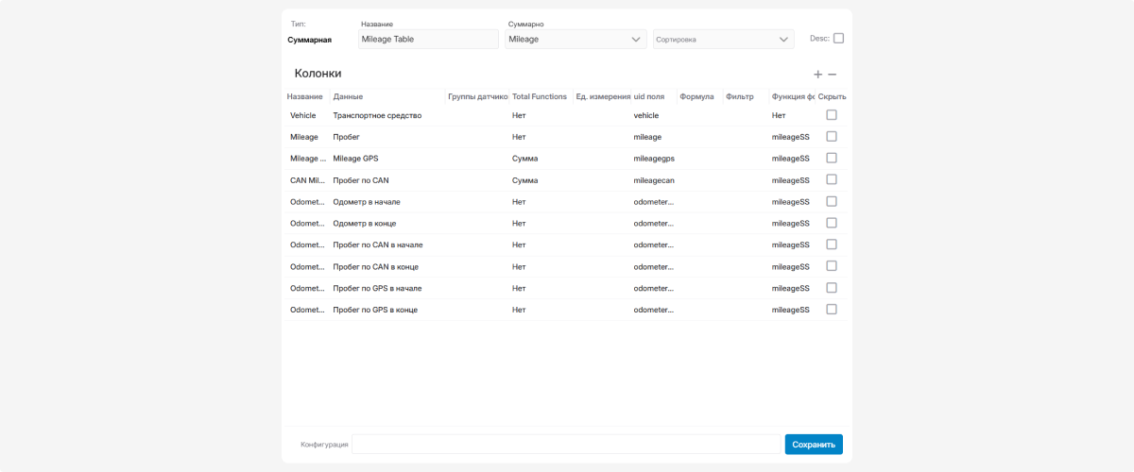Remove a column with the minus icon
Image resolution: width=1134 pixels, height=472 pixels.
pos(833,75)
